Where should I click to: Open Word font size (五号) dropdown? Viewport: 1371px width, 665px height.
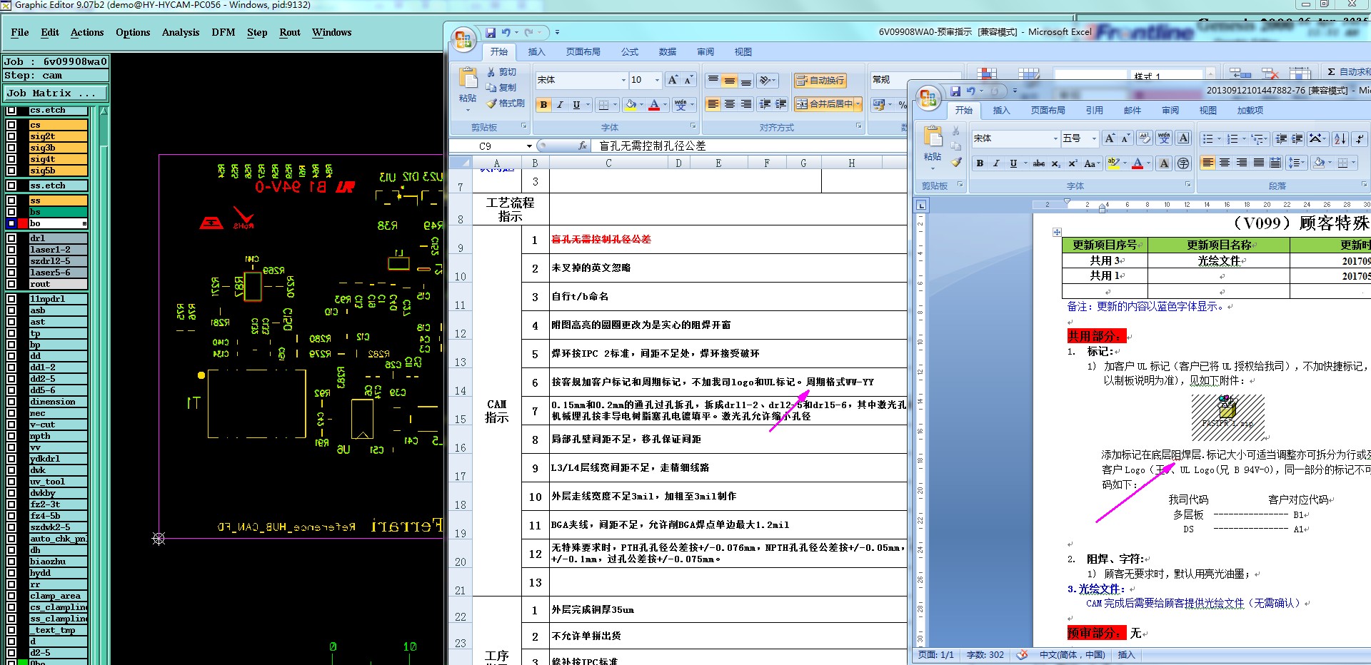point(1093,138)
